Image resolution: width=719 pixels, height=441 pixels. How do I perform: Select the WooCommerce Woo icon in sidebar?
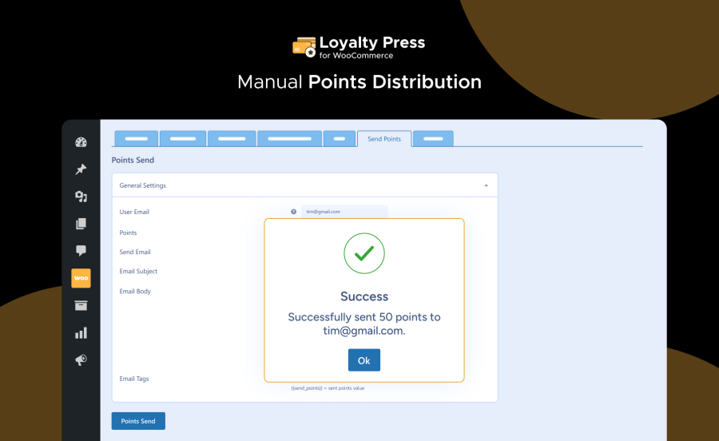pos(81,278)
